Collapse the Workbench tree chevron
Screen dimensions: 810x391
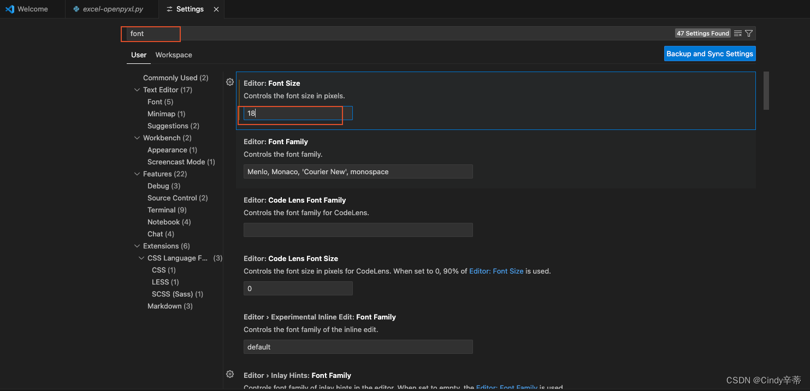(x=137, y=138)
